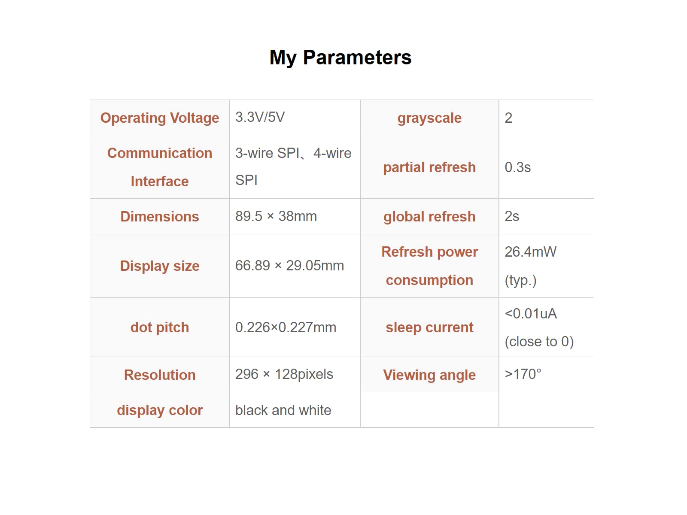The width and height of the screenshot is (687, 515).
Task: Select the display color label
Action: point(160,410)
